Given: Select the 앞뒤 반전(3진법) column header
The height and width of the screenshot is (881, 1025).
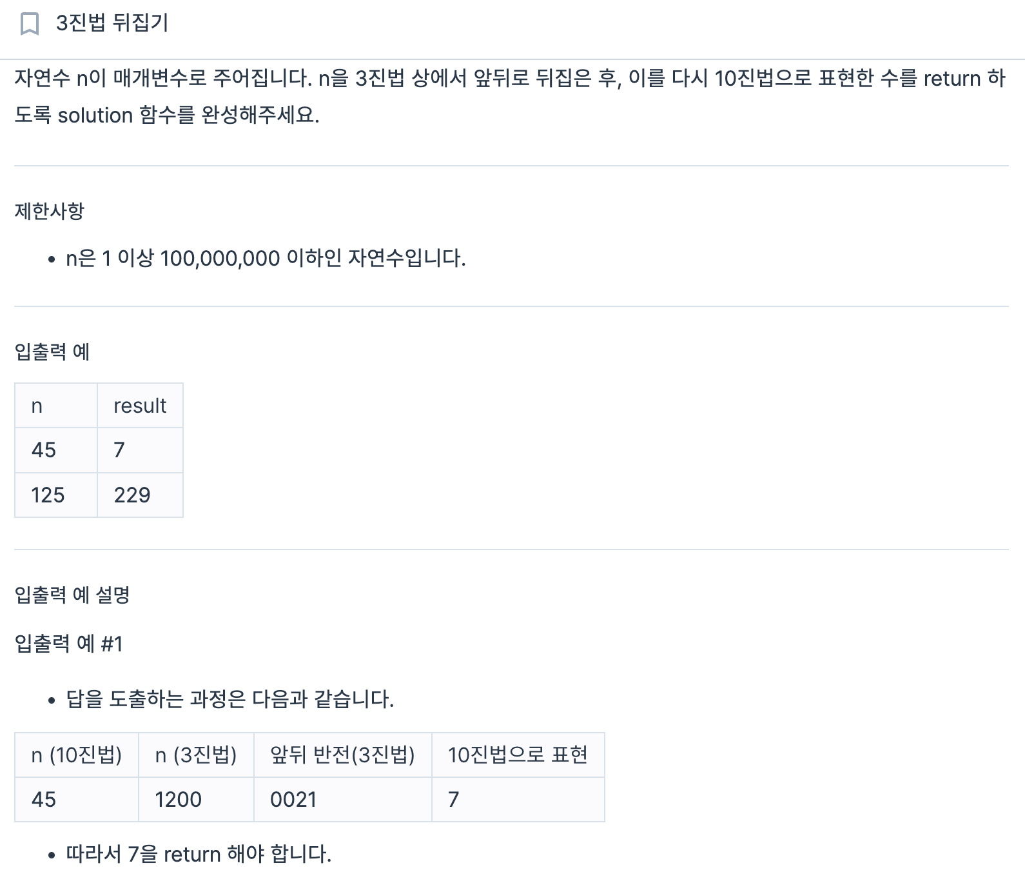Looking at the screenshot, I should pos(343,755).
